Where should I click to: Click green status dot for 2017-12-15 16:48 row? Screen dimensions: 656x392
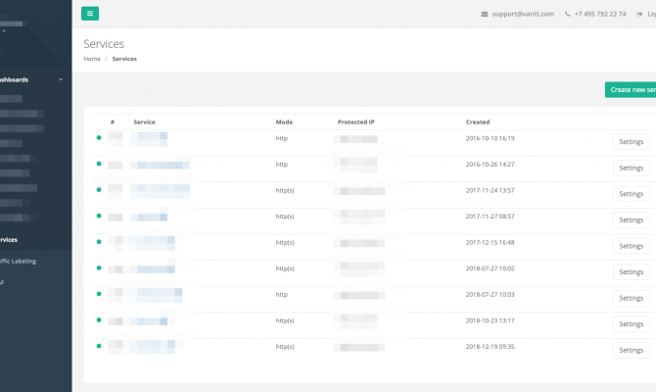[x=99, y=242]
